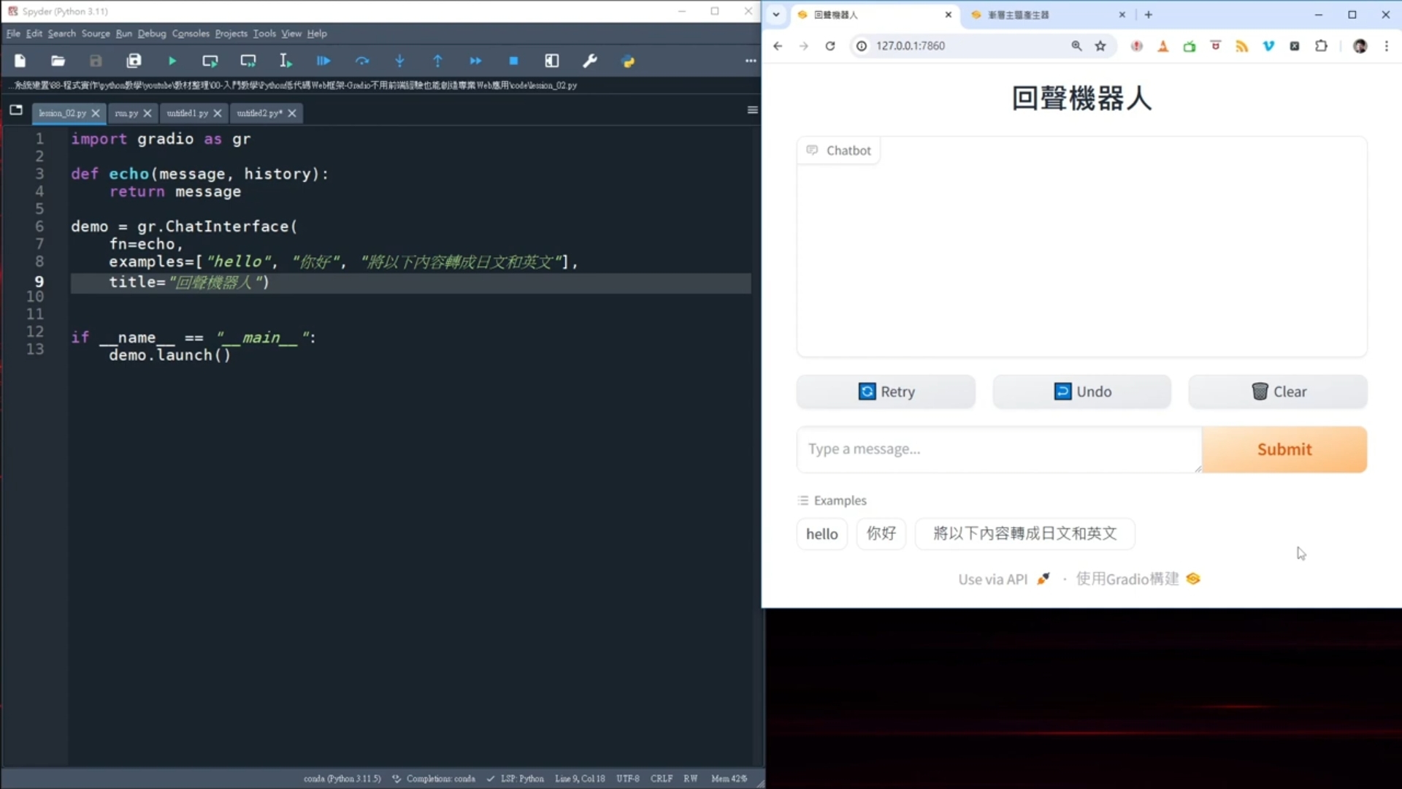Bookmark this page with star icon
Image resolution: width=1402 pixels, height=789 pixels.
1100,46
